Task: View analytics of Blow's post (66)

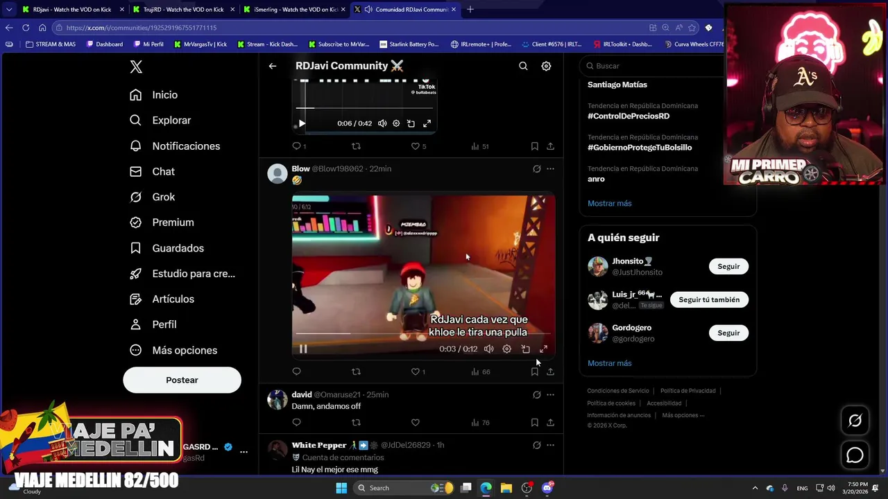Action: coord(480,371)
